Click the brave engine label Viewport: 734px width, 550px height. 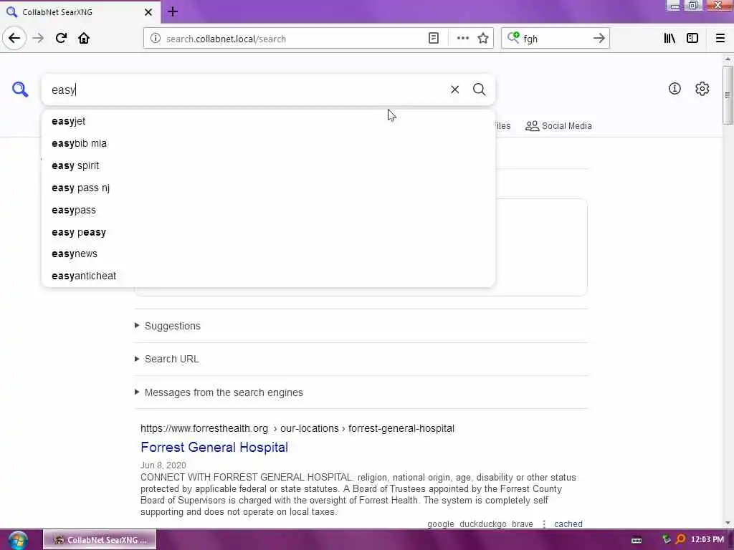(x=523, y=524)
